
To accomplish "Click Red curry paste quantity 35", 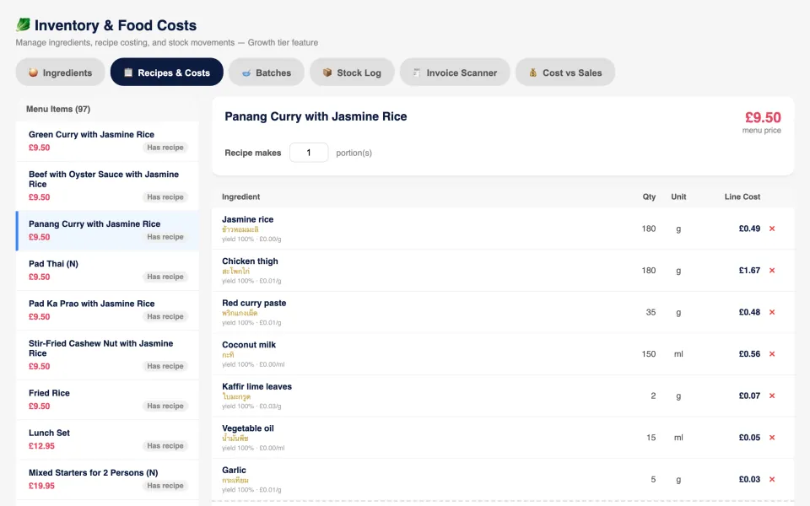I will tap(651, 312).
